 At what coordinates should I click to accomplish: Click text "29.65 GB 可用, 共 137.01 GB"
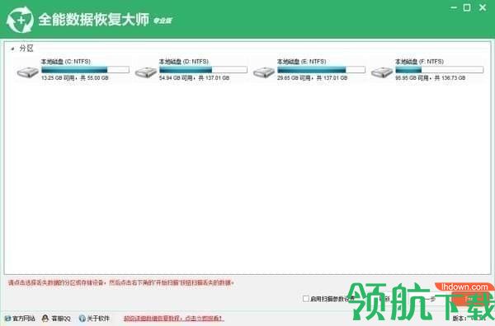pyautogui.click(x=312, y=78)
